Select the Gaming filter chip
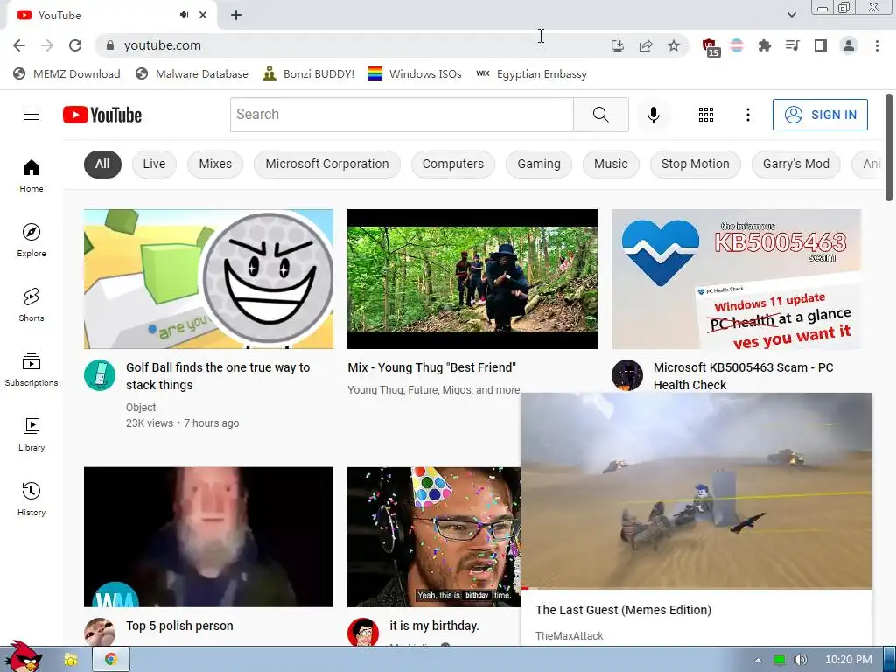Viewport: 896px width, 672px height. [539, 164]
